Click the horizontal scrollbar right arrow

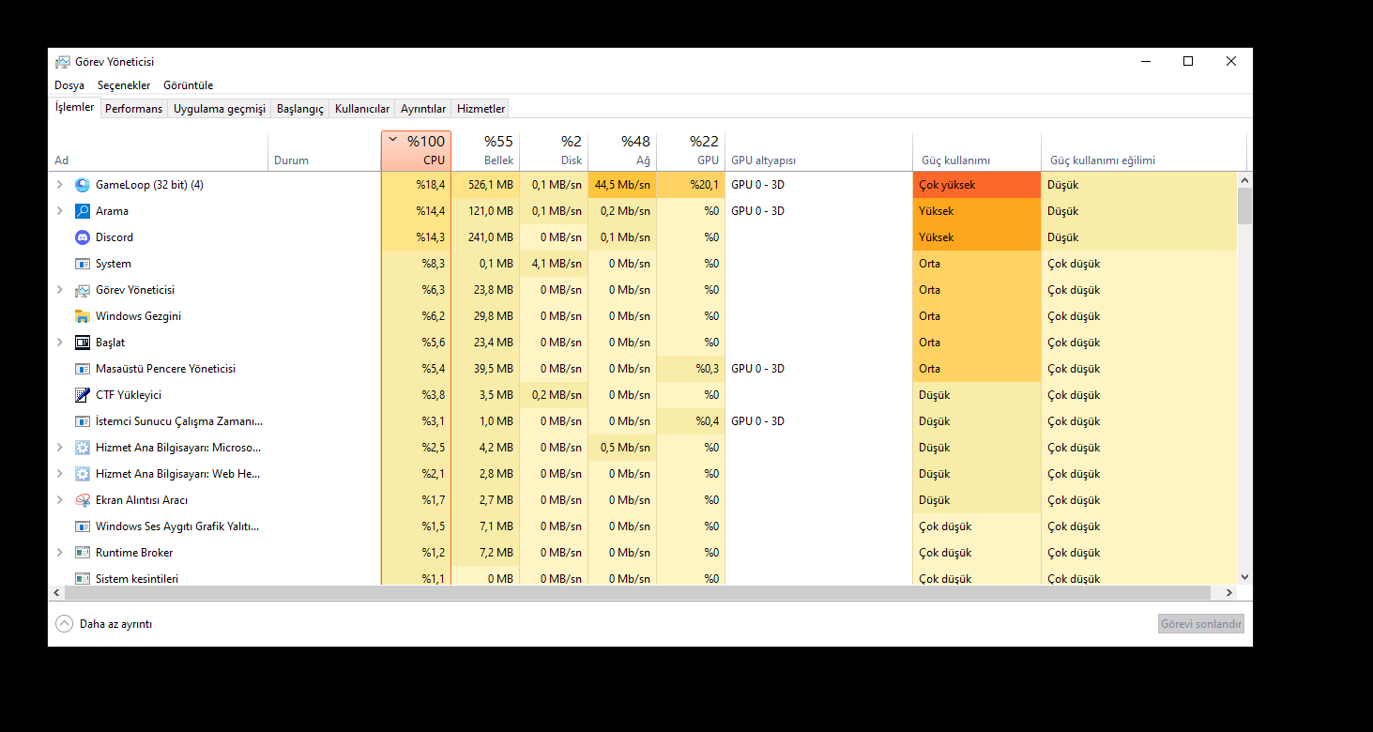[x=1229, y=593]
